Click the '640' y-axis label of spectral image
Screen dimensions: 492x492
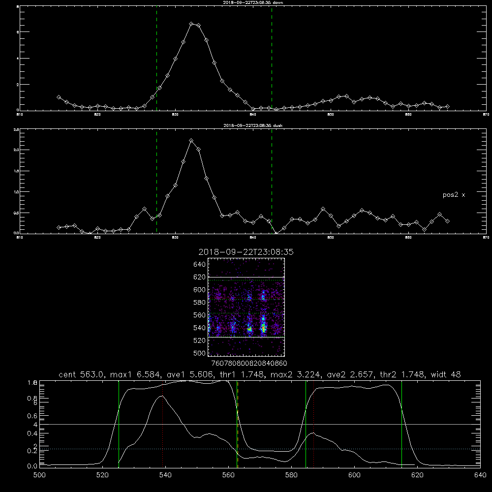tap(200, 265)
